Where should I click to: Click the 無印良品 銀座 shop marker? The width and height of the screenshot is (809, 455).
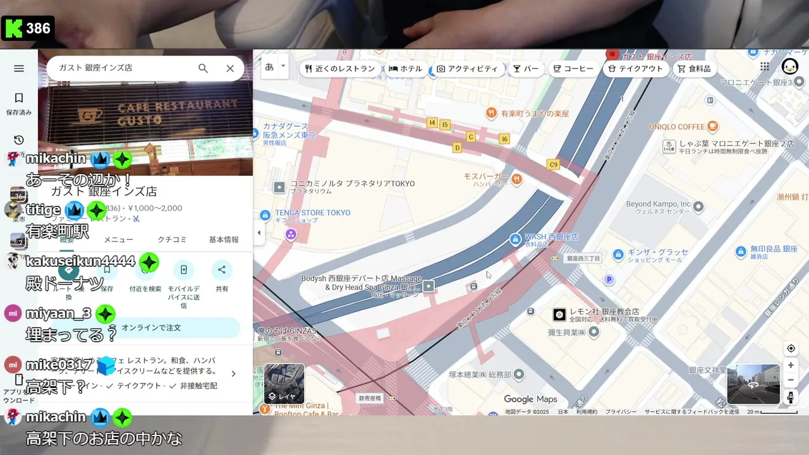tap(741, 252)
